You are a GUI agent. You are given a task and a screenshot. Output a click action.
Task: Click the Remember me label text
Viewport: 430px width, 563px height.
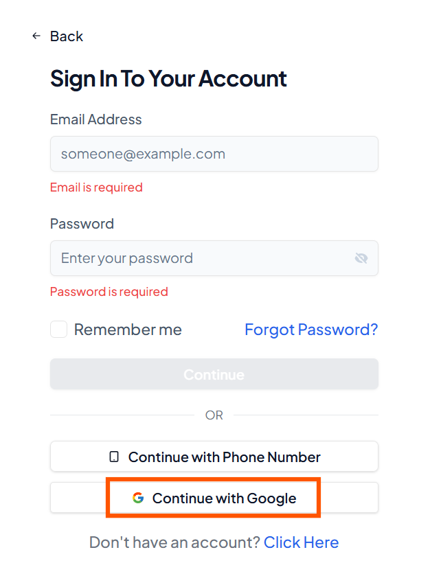coord(128,330)
